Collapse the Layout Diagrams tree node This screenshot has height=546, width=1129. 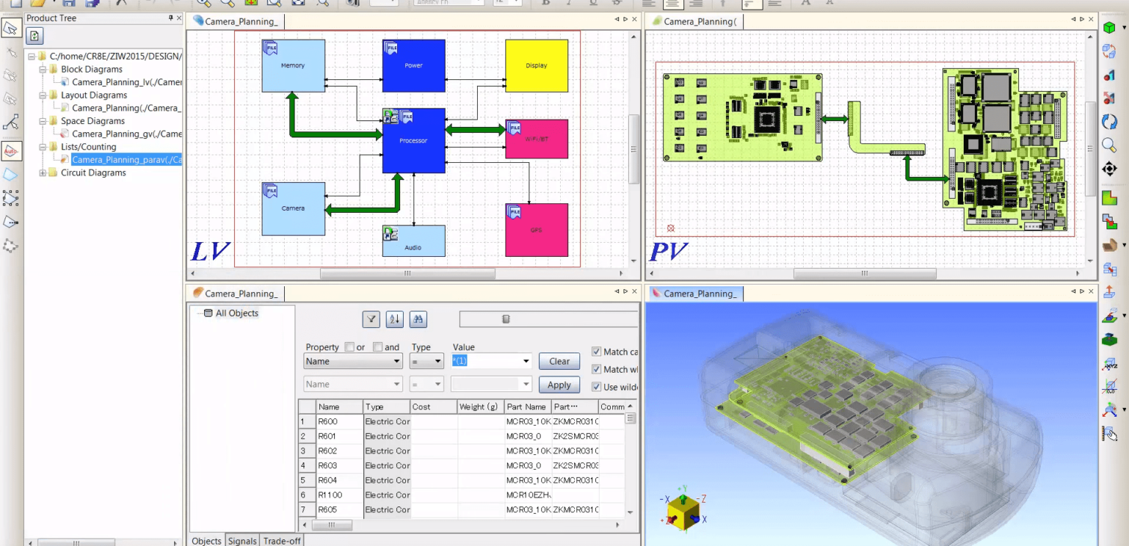point(43,95)
